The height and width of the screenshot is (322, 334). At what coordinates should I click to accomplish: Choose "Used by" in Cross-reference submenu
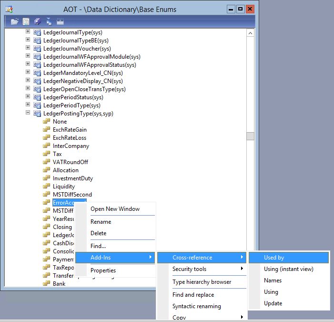(x=274, y=258)
